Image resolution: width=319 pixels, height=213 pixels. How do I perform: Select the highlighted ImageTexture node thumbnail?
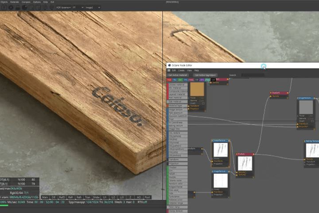[x=221, y=150]
